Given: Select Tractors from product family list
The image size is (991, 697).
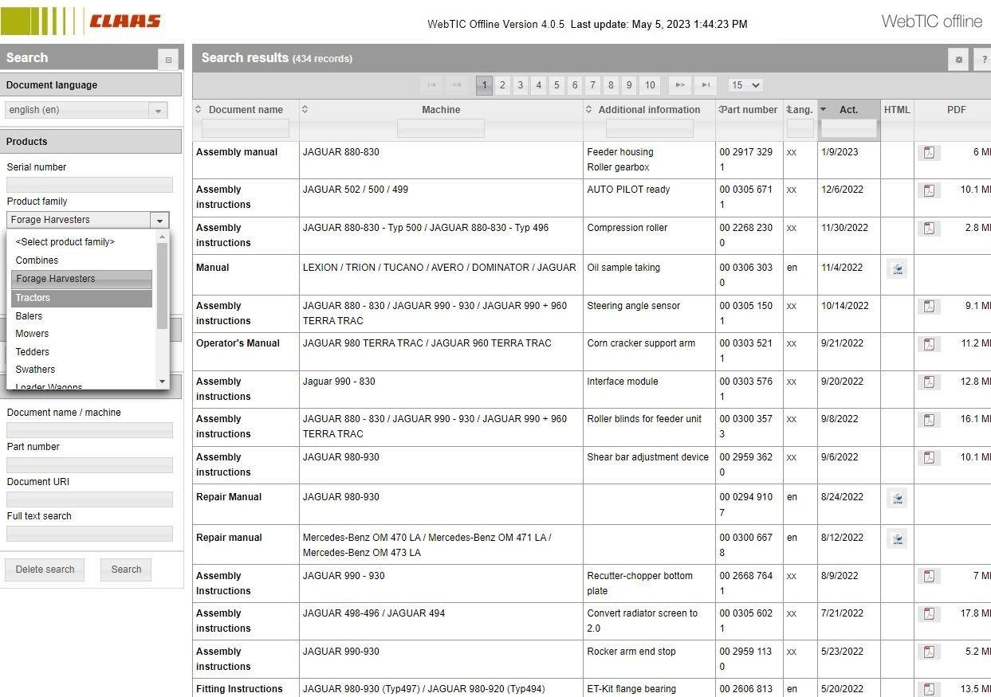Looking at the screenshot, I should coord(81,298).
